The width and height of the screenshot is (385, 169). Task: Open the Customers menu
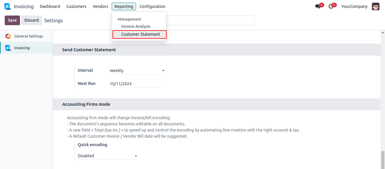tap(76, 6)
